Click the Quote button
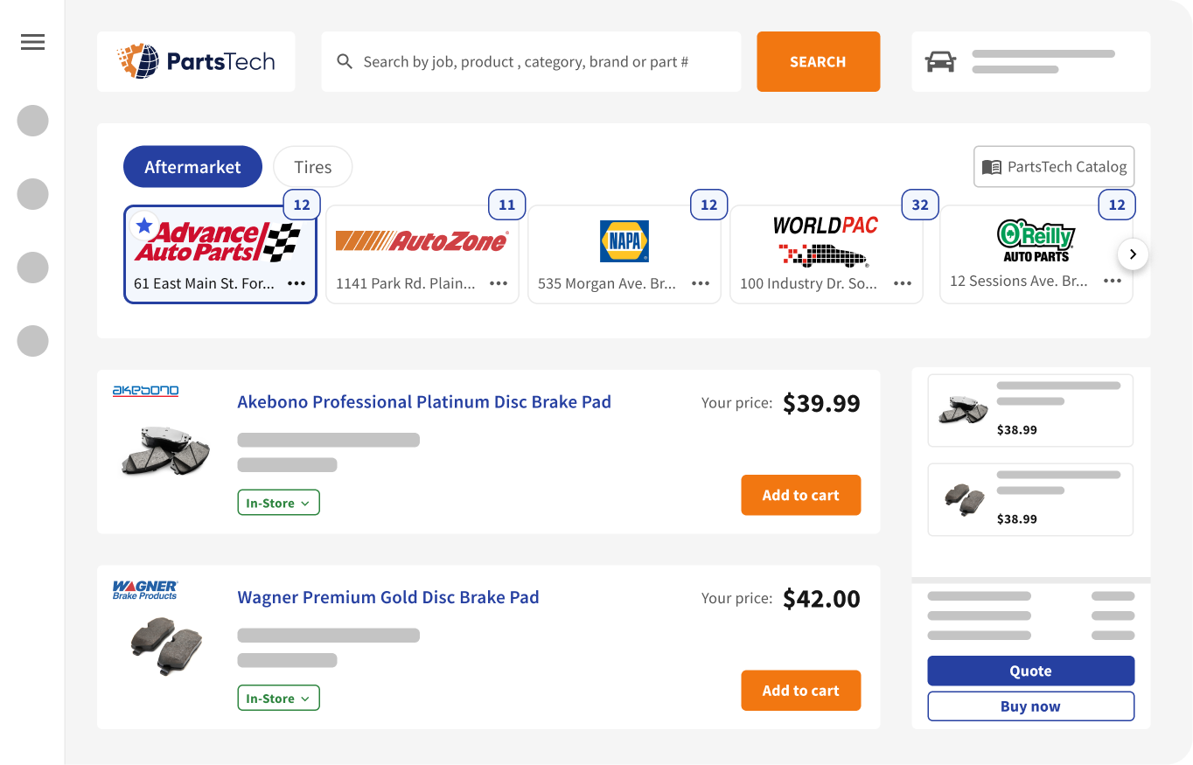Screen dimensions: 1193x765 click(1029, 671)
